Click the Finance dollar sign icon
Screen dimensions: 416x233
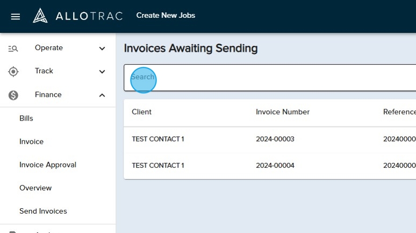pyautogui.click(x=13, y=95)
